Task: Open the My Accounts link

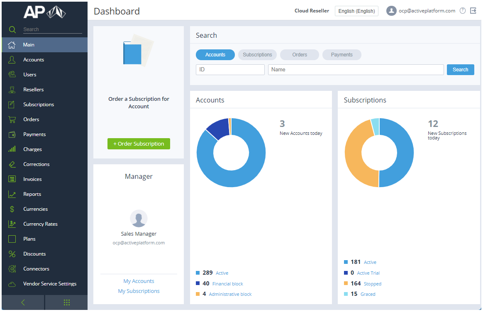Action: coord(139,281)
